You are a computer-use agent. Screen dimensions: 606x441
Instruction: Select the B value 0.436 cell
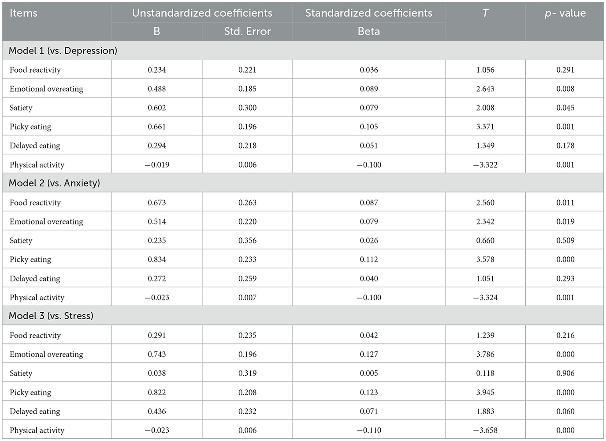pyautogui.click(x=157, y=411)
